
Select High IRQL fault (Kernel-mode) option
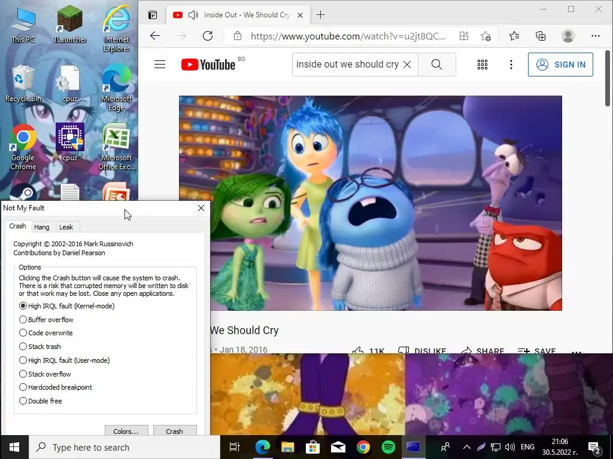(x=67, y=306)
